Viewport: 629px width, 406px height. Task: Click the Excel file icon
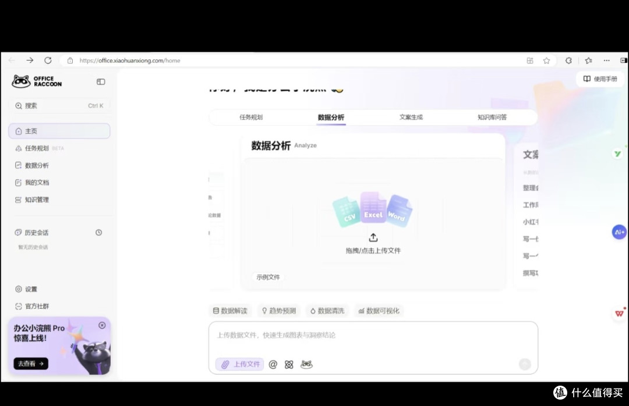(373, 207)
